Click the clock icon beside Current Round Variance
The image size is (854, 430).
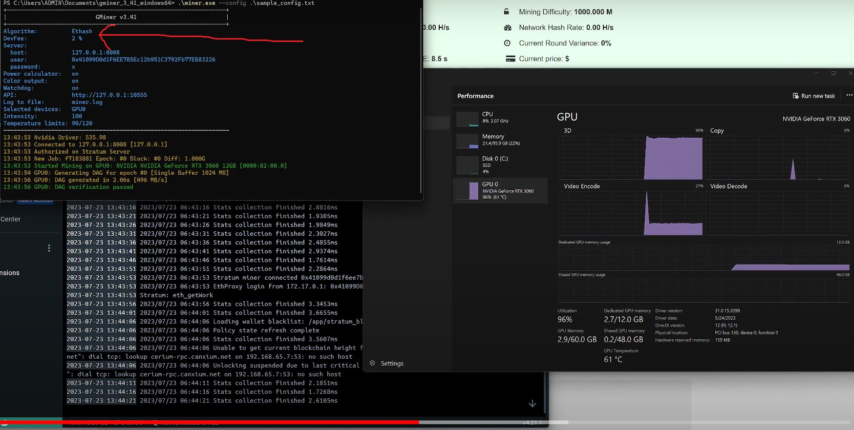click(x=507, y=43)
